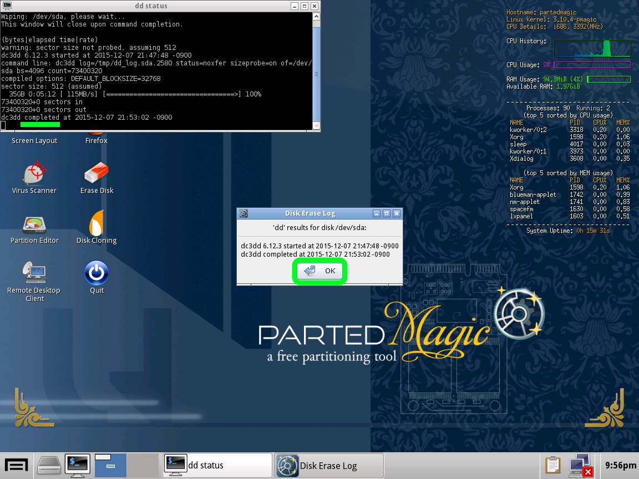The height and width of the screenshot is (479, 639).
Task: Open Disk Erase Log window menu icon
Action: click(244, 213)
